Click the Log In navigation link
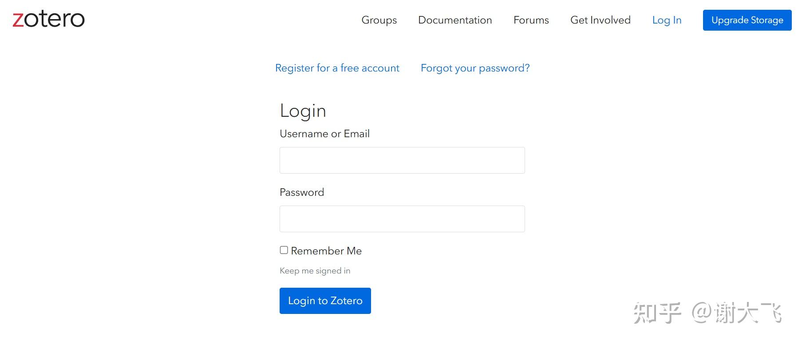The image size is (802, 345). coord(667,20)
